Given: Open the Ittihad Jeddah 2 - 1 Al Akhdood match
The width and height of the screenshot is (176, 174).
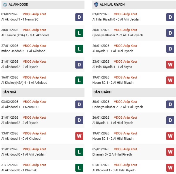Looking at the screenshot, I should click(23, 51).
